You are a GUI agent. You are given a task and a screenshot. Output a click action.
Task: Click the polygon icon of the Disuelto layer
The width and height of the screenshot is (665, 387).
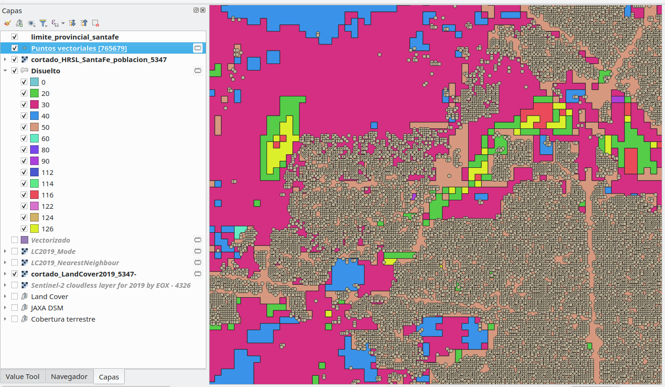tap(24, 71)
